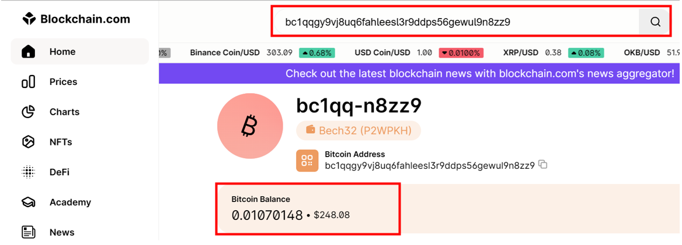
Task: Click the address search input field
Action: [456, 22]
